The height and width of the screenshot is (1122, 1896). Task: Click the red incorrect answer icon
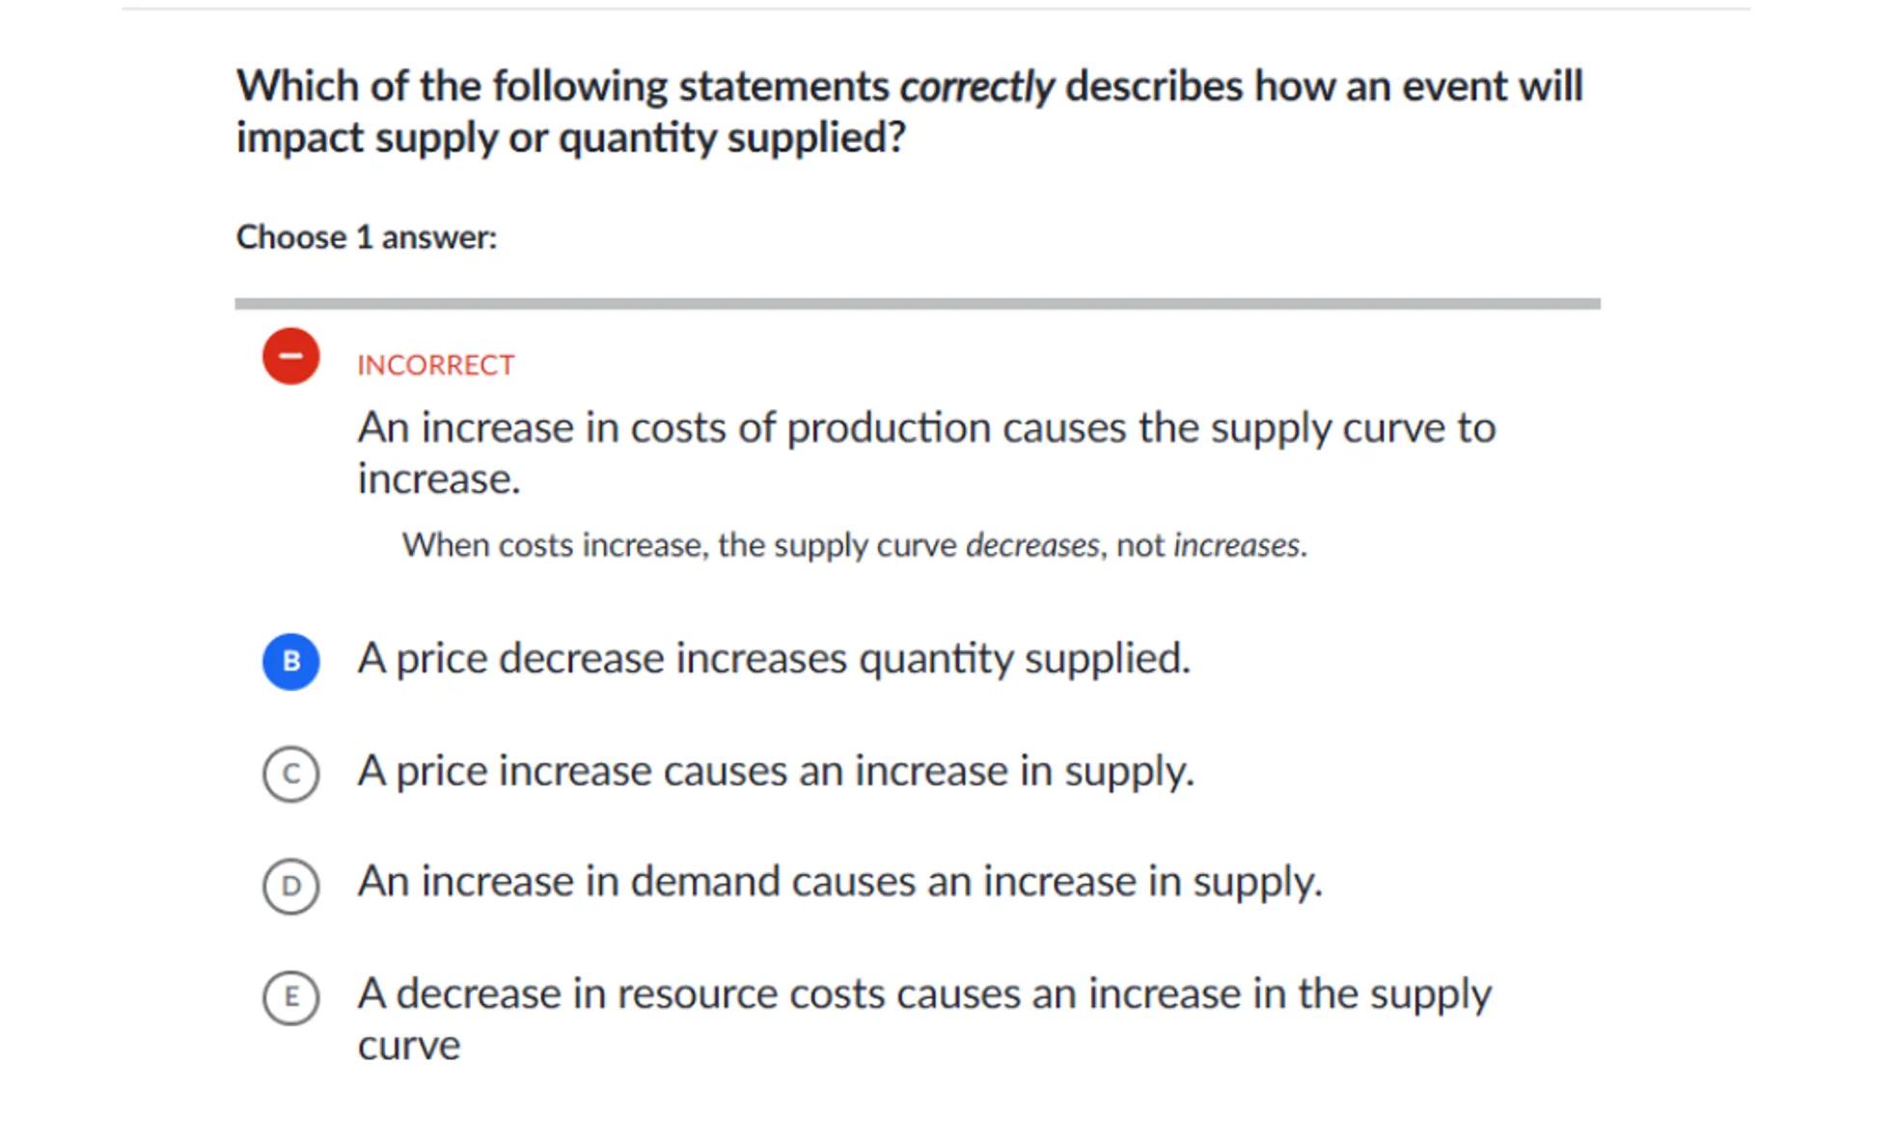(290, 356)
